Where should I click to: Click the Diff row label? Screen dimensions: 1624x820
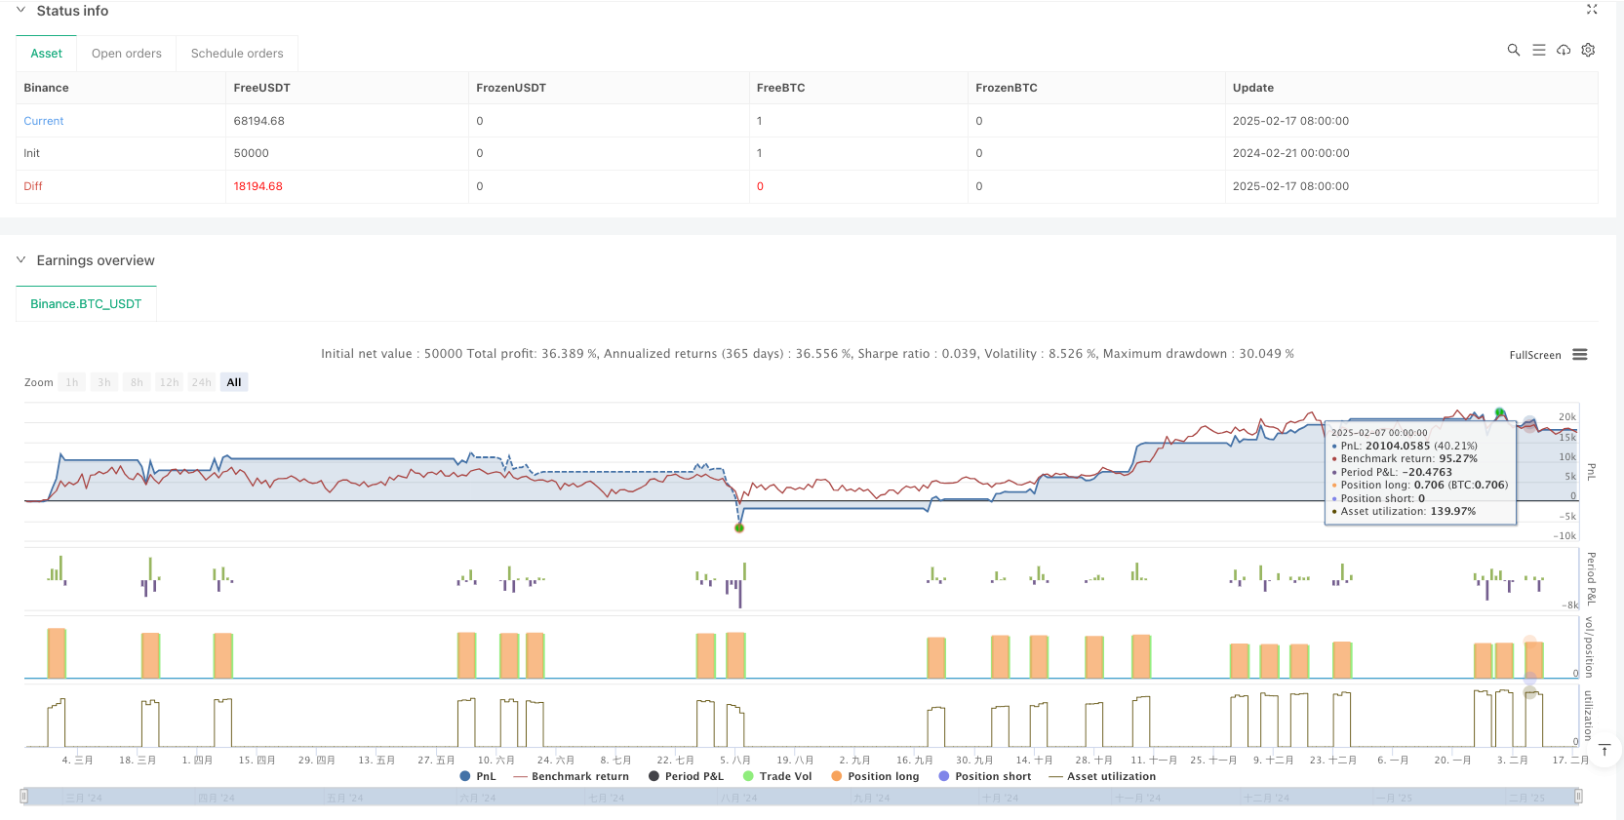point(33,186)
